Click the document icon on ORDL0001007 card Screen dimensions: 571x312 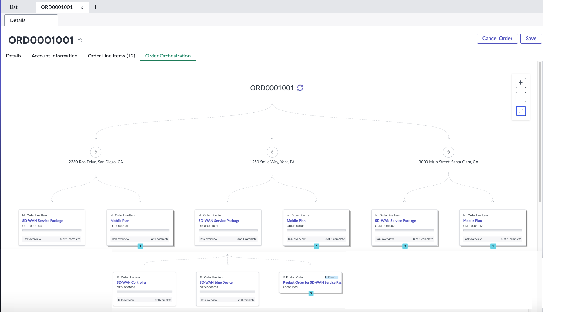click(x=376, y=215)
